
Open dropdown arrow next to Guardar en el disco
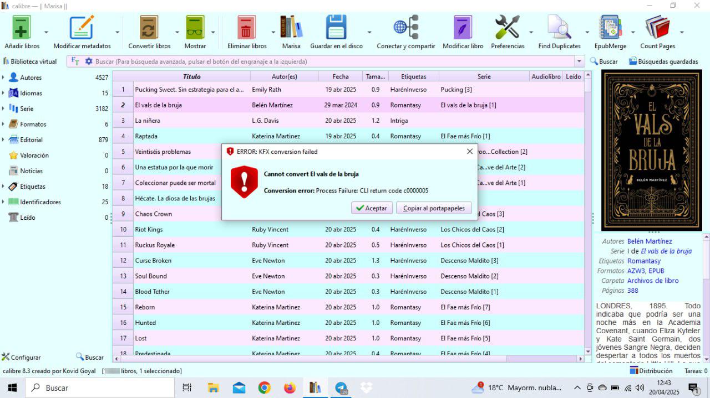[369, 32]
